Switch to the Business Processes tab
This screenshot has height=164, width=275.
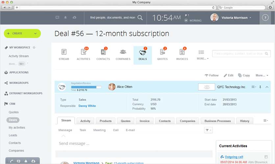(217, 121)
